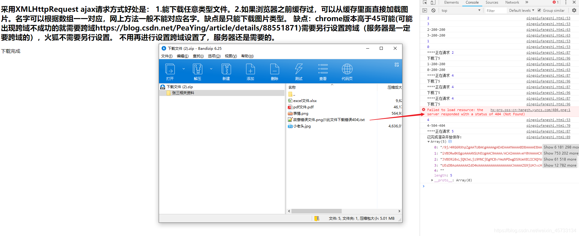Click the Extract (解压) toolbar icon
The width and height of the screenshot is (579, 236).
tap(197, 72)
